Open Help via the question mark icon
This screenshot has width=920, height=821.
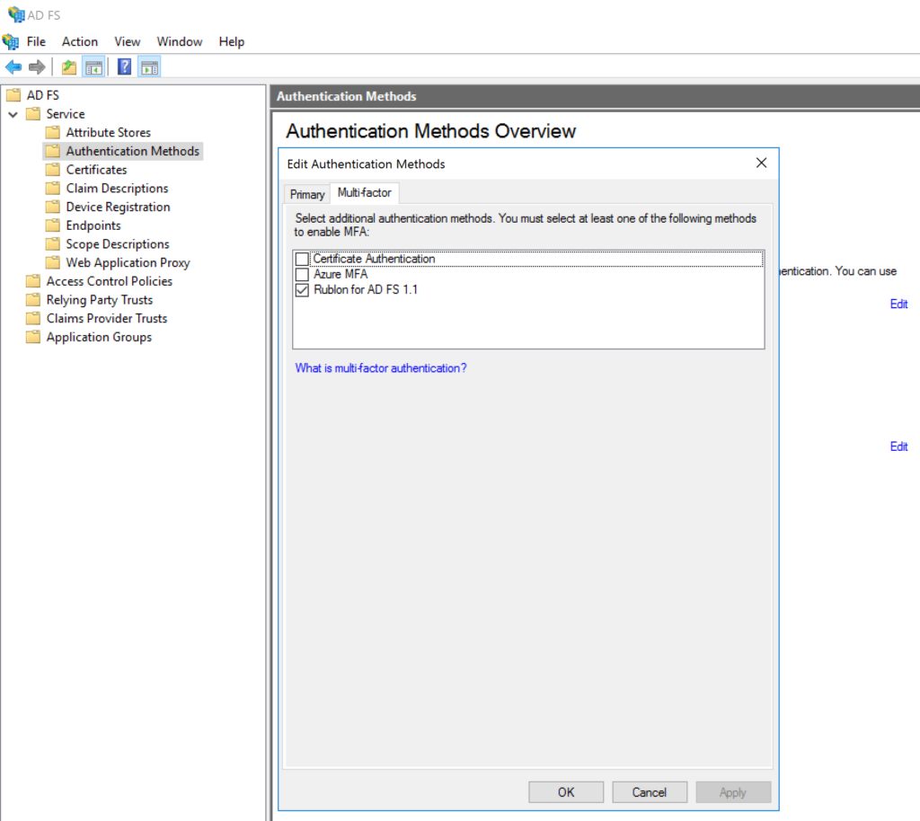[125, 67]
